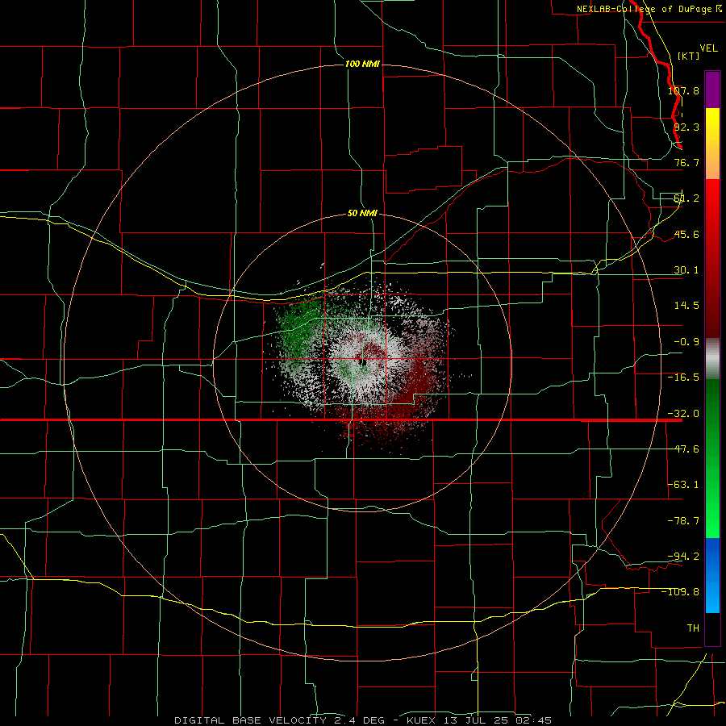
Task: Click the 100 NMI range ring label
Action: click(x=362, y=64)
